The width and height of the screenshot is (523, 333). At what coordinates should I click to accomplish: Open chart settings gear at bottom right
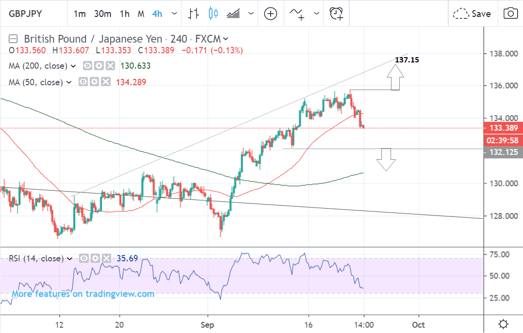click(504, 324)
